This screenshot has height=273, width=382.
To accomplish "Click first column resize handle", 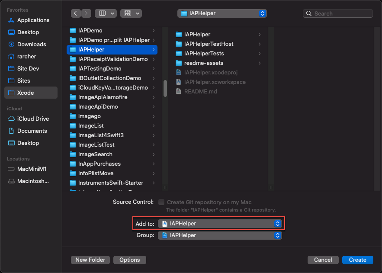I will point(165,187).
